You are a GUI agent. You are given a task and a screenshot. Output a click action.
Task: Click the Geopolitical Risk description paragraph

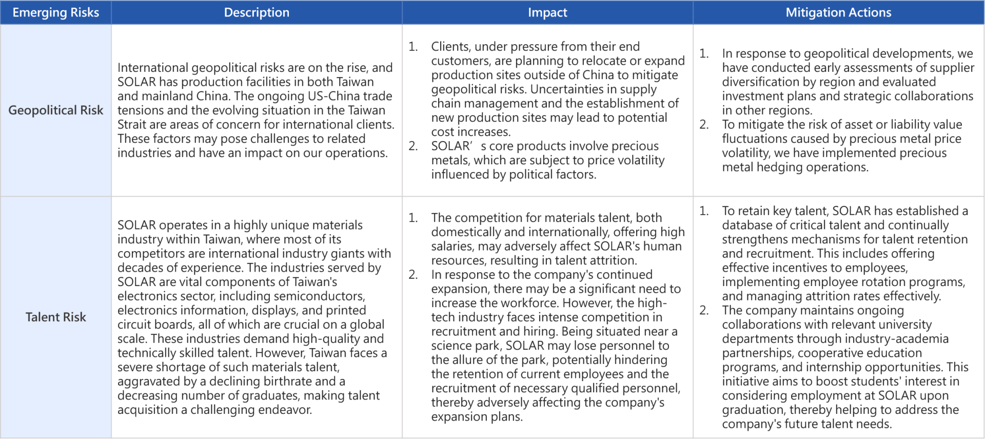(255, 110)
